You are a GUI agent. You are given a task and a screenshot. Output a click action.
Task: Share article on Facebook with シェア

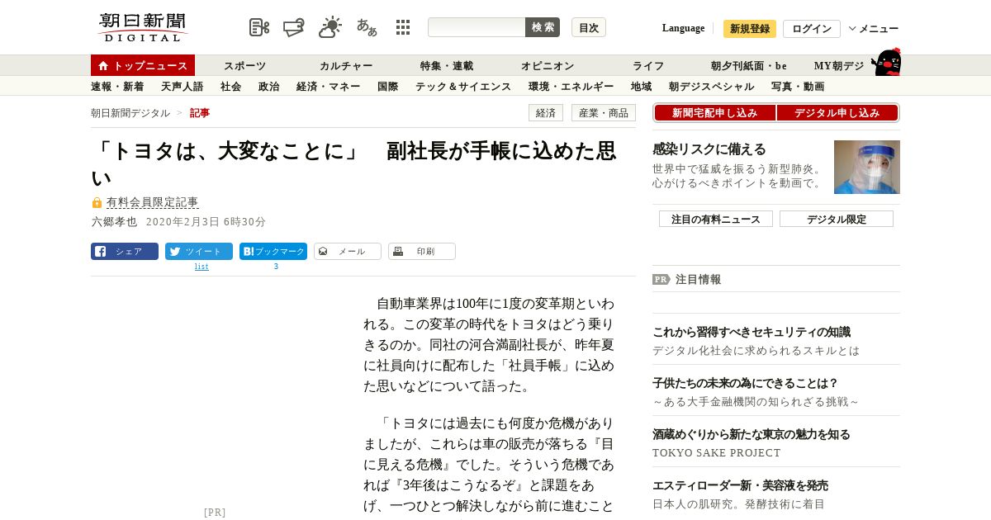click(x=125, y=252)
